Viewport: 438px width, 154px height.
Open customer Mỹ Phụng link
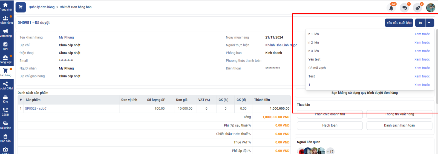(66, 37)
